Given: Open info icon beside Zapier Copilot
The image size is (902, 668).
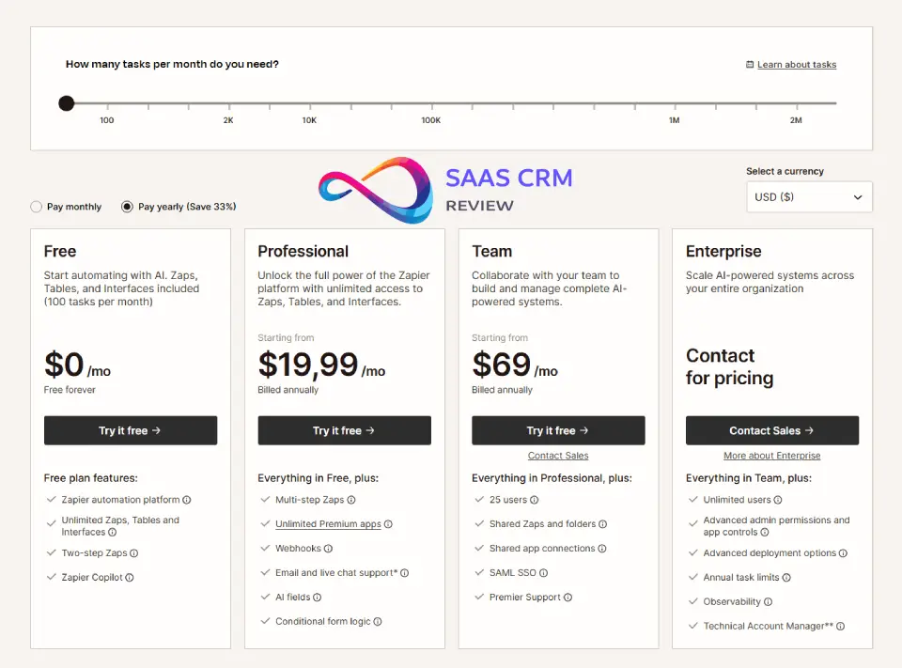Looking at the screenshot, I should pos(130,578).
